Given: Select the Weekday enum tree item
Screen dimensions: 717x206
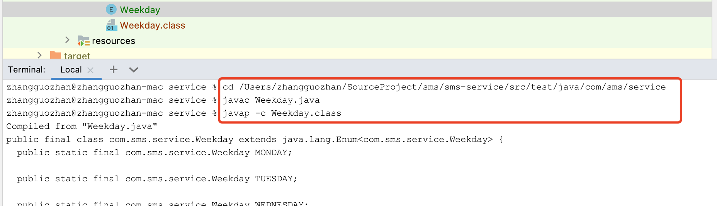Looking at the screenshot, I should pos(140,10).
